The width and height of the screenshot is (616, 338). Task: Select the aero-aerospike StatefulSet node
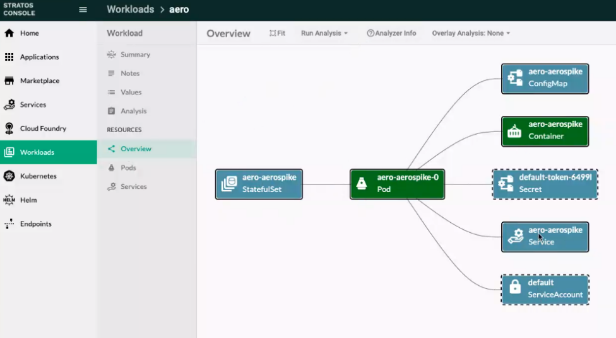[259, 184]
